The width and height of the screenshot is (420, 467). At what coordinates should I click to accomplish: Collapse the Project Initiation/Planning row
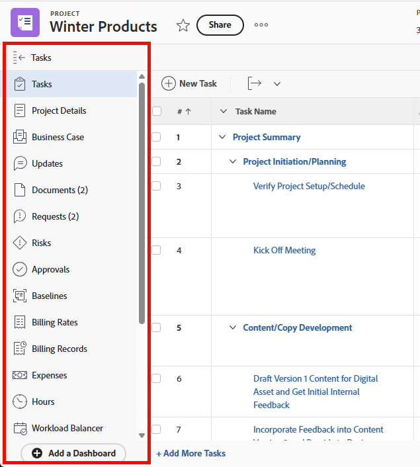click(x=233, y=161)
